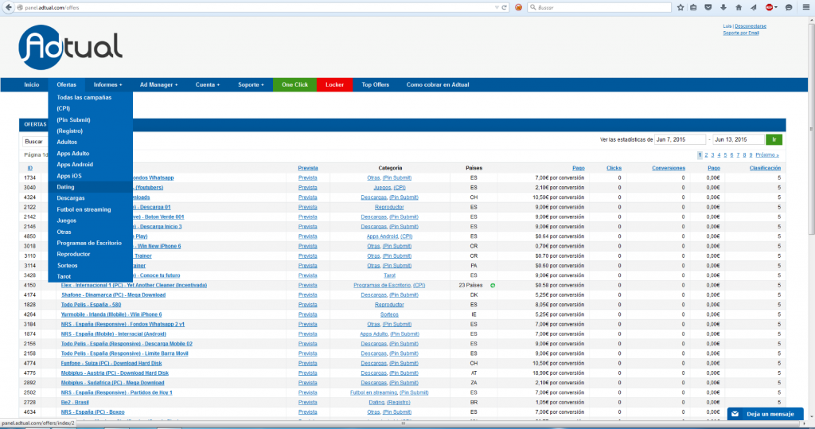
Task: Expand the Informes + menu
Action: (107, 84)
